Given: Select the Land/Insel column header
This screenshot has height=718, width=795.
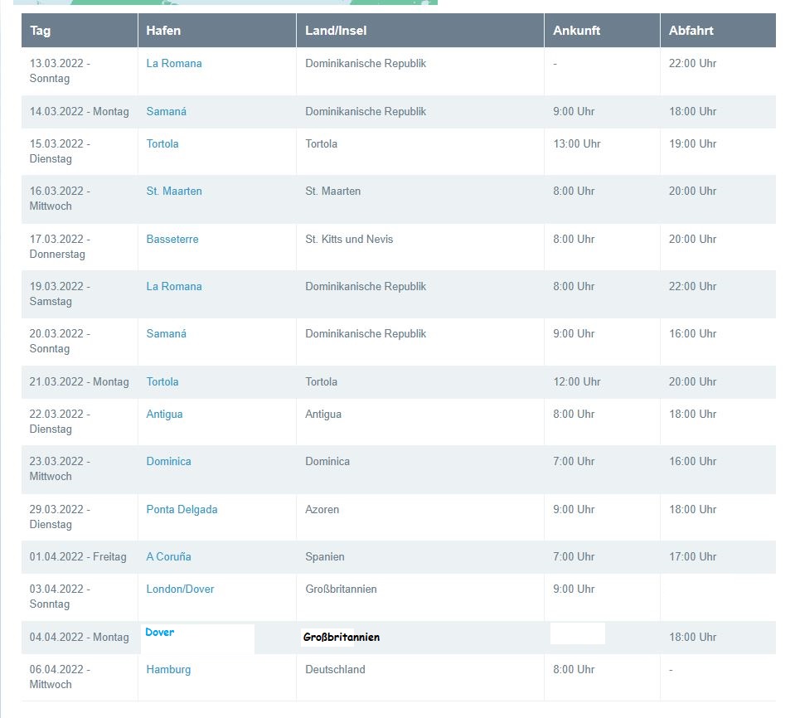Looking at the screenshot, I should click(336, 31).
